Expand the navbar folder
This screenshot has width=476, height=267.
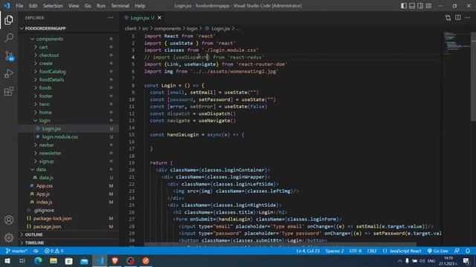[46, 145]
